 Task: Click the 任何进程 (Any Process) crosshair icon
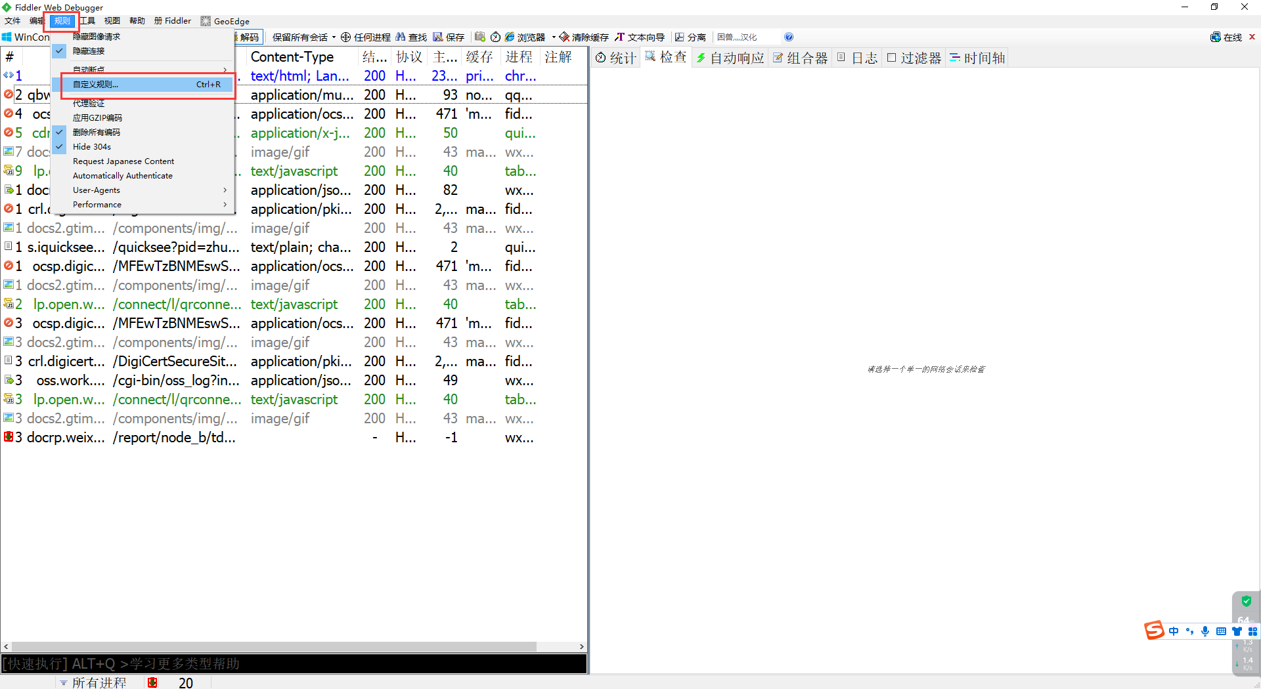[x=345, y=37]
